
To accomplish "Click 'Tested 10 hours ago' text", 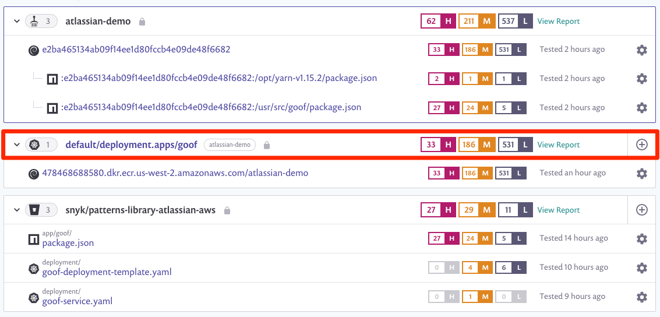I will (574, 267).
